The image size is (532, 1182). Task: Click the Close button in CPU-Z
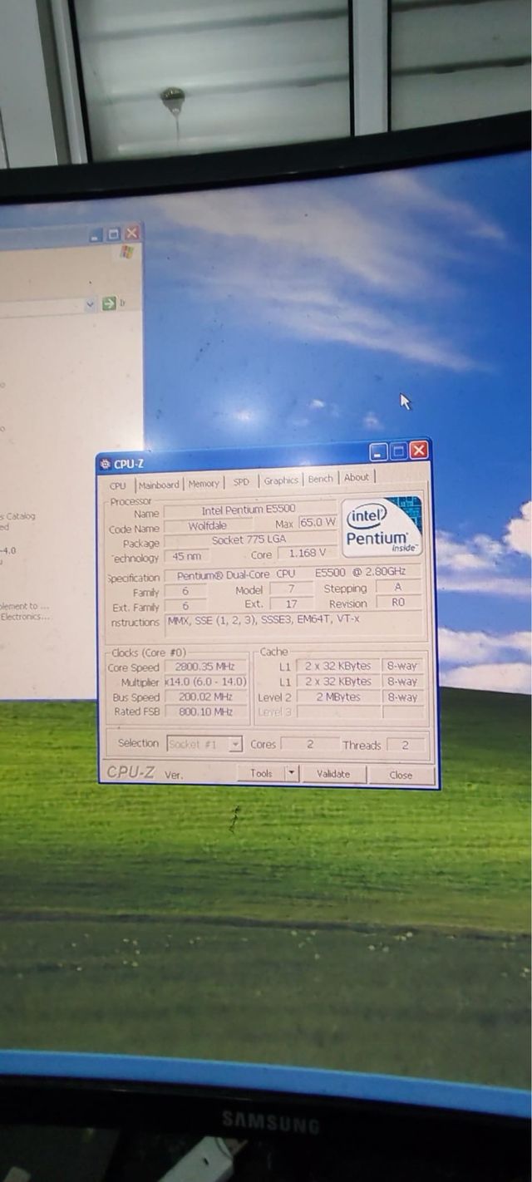[401, 775]
